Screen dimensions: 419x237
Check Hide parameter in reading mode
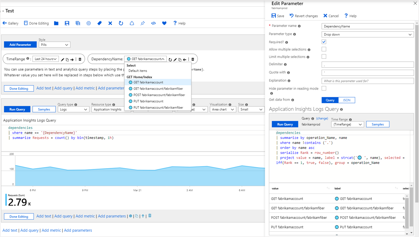[x=324, y=88]
